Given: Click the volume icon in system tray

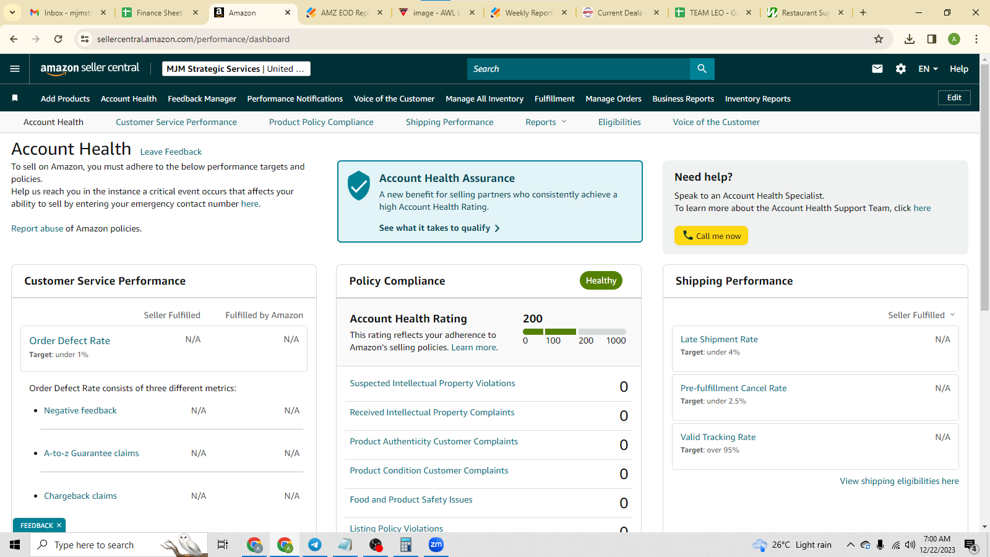Looking at the screenshot, I should coord(910,545).
